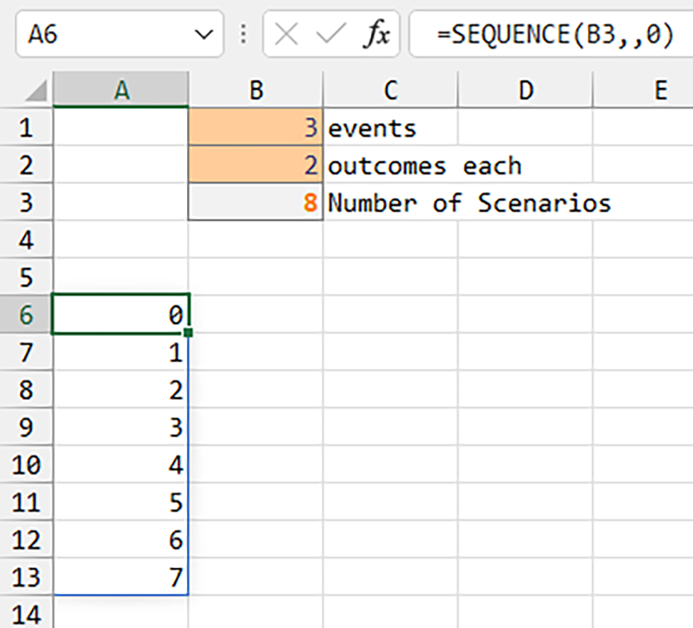Select cell A6 containing the value 0
Viewport: 693px width, 628px height.
pos(120,314)
